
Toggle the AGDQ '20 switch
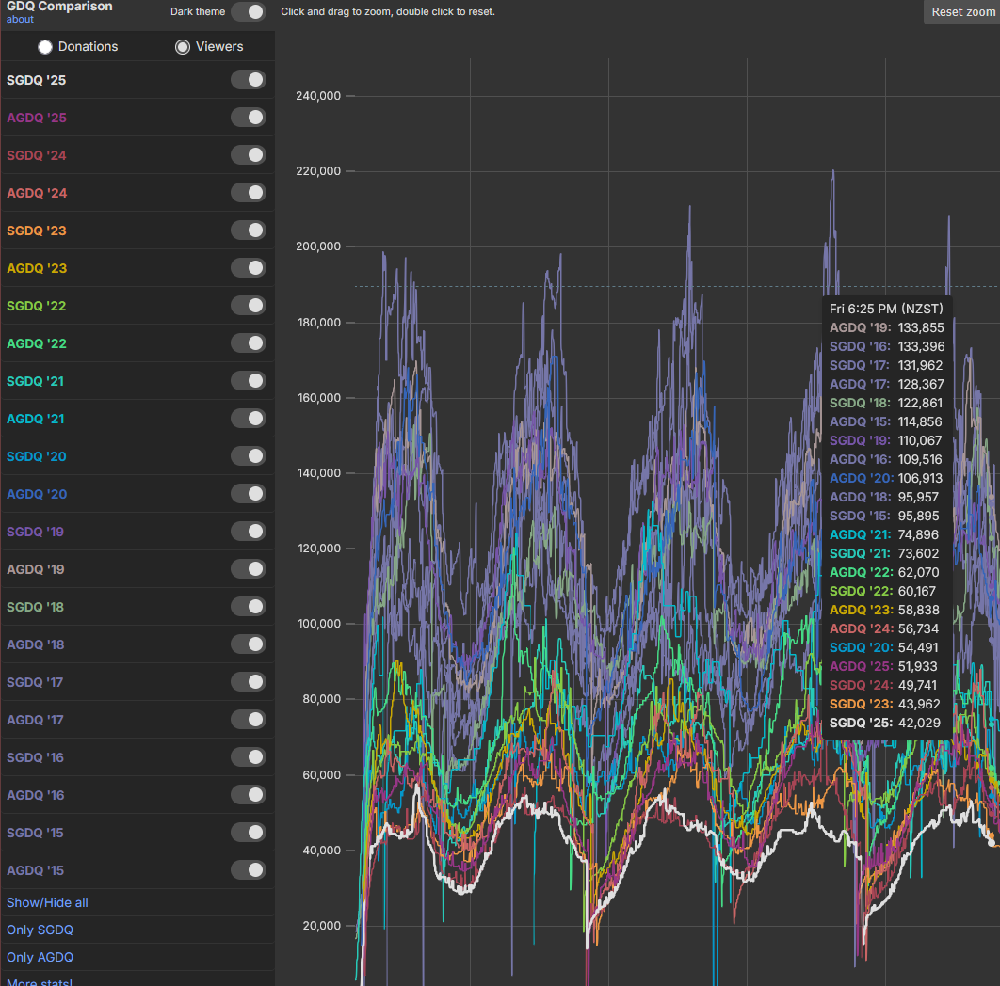point(248,493)
